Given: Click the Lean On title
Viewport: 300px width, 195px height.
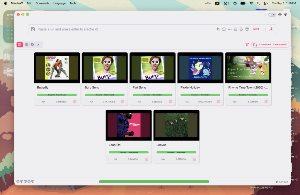Looking at the screenshot, I should pyautogui.click(x=115, y=145).
